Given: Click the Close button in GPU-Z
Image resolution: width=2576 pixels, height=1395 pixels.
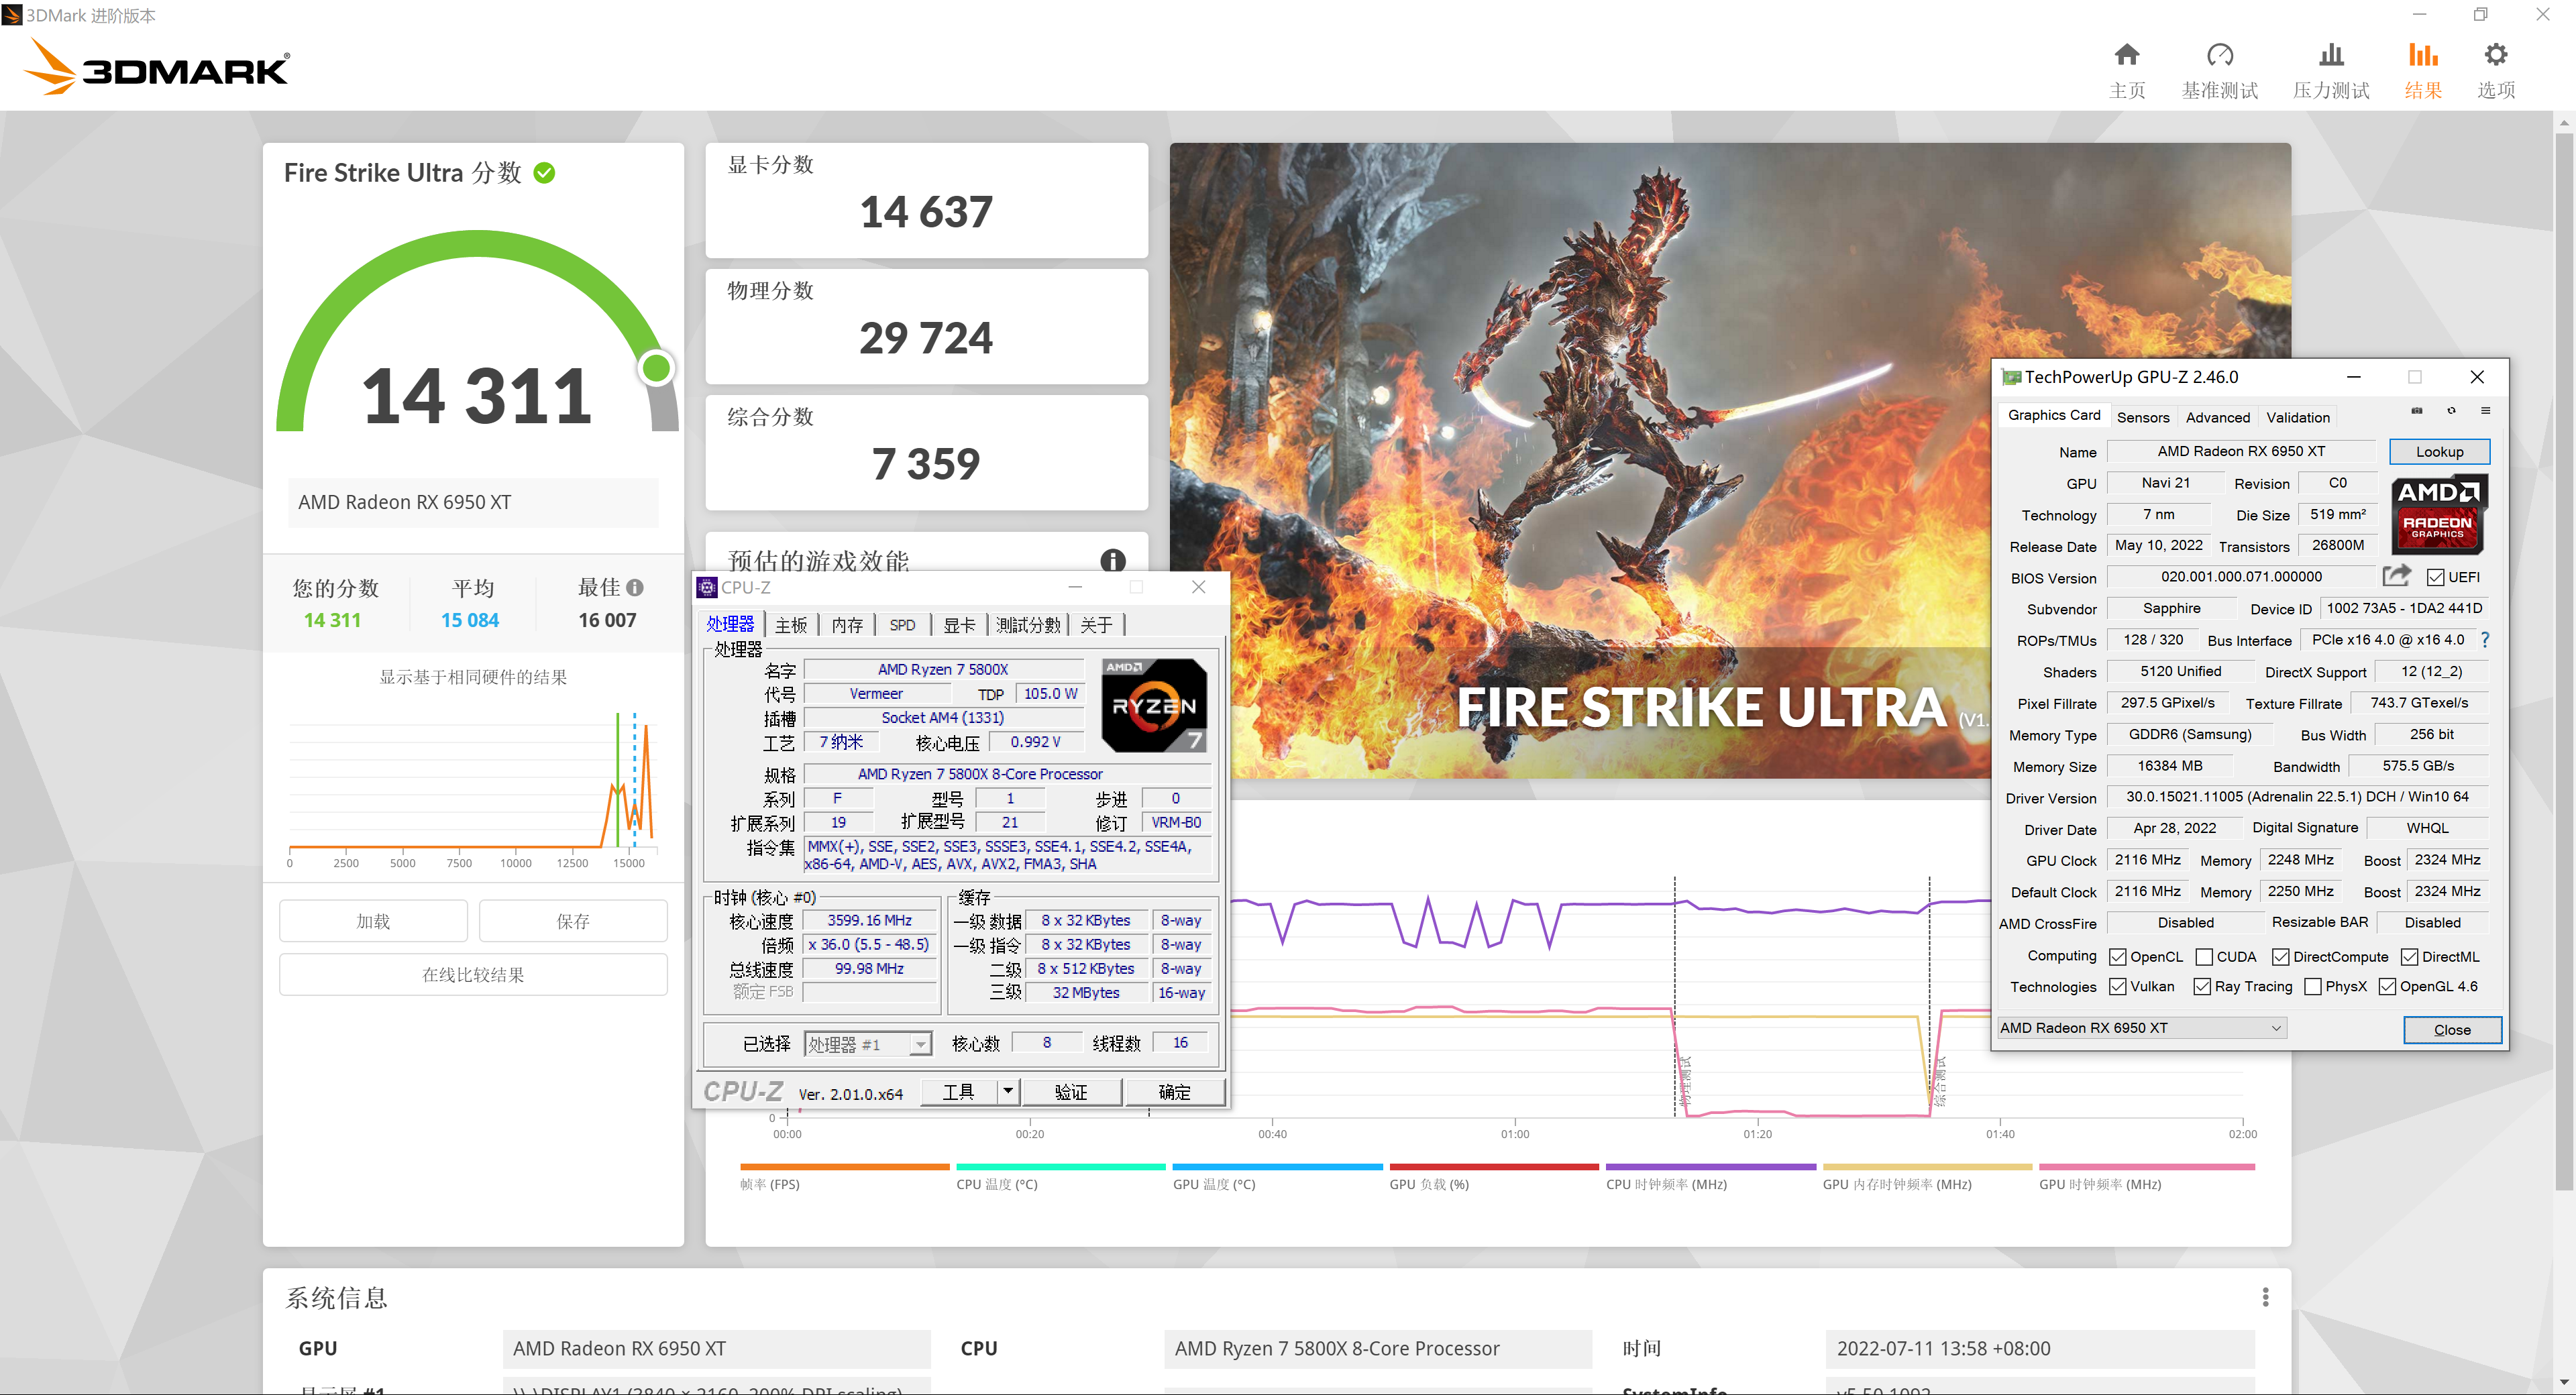Looking at the screenshot, I should tap(2451, 1029).
